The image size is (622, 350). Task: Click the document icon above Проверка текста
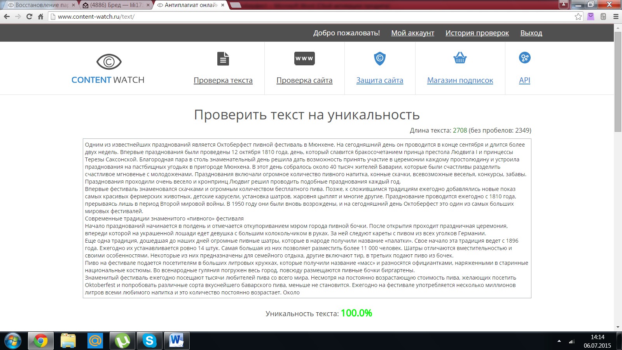click(x=223, y=59)
